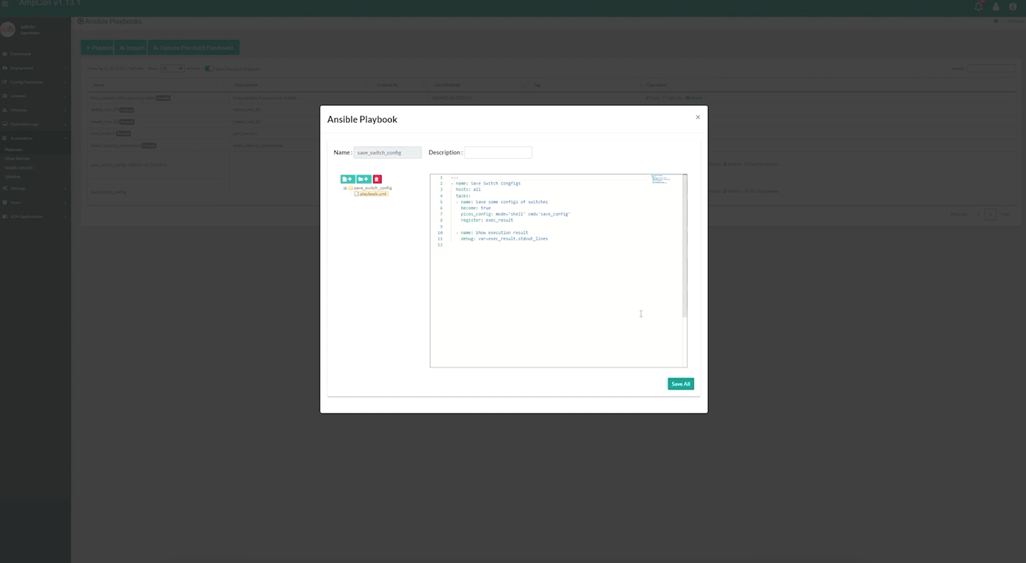The height and width of the screenshot is (563, 1026).
Task: Click the red delete icon in playbook dialog
Action: tap(377, 179)
